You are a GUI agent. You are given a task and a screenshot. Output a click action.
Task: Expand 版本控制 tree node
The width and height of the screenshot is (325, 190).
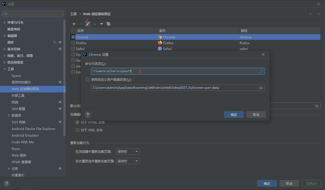click(5, 49)
